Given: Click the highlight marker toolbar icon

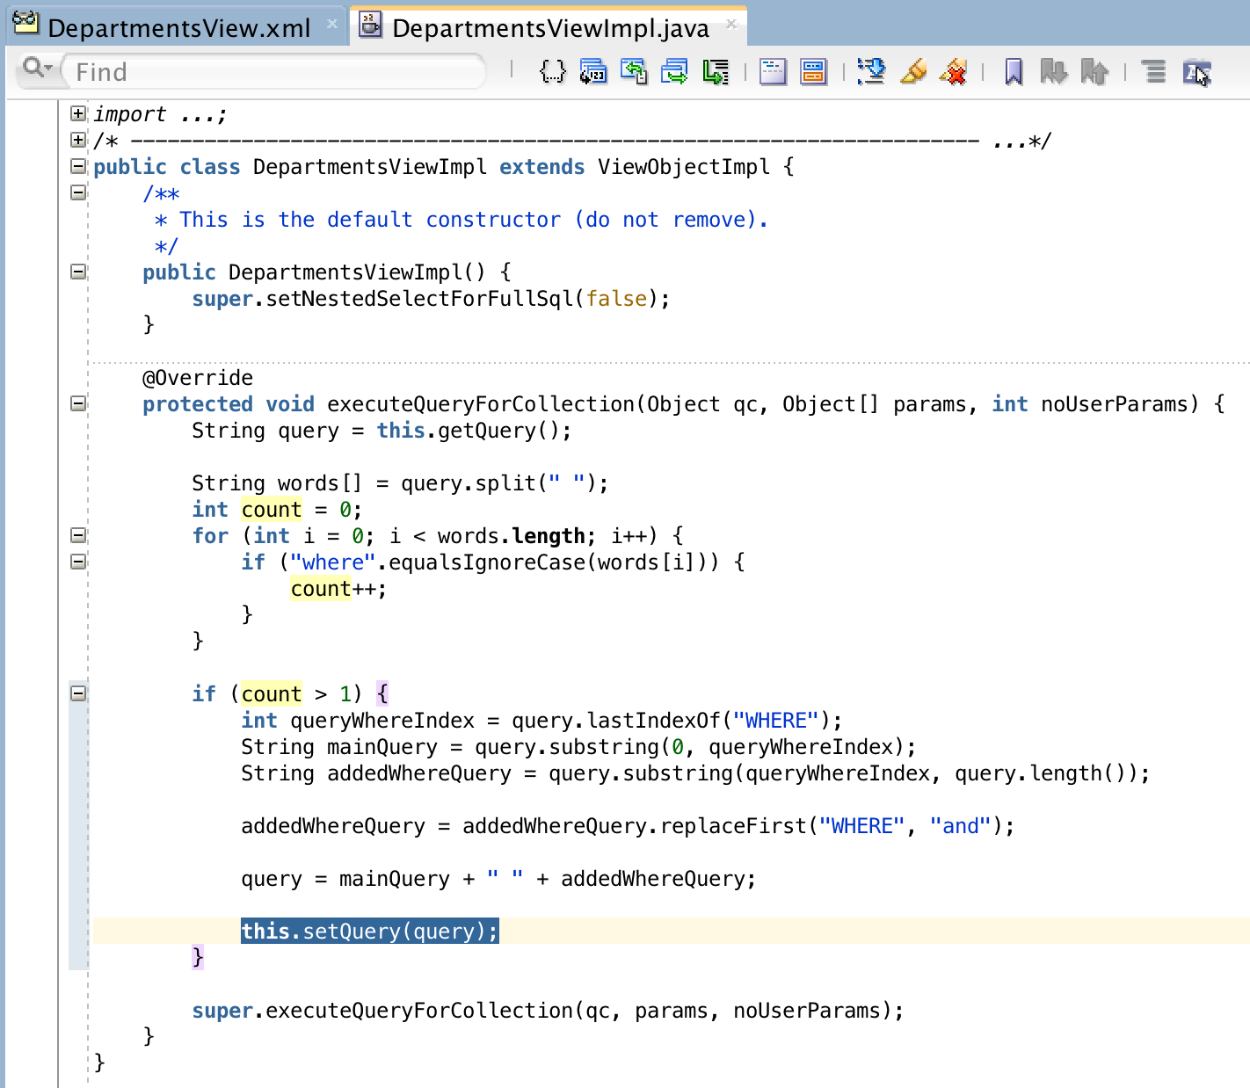Looking at the screenshot, I should [913, 71].
